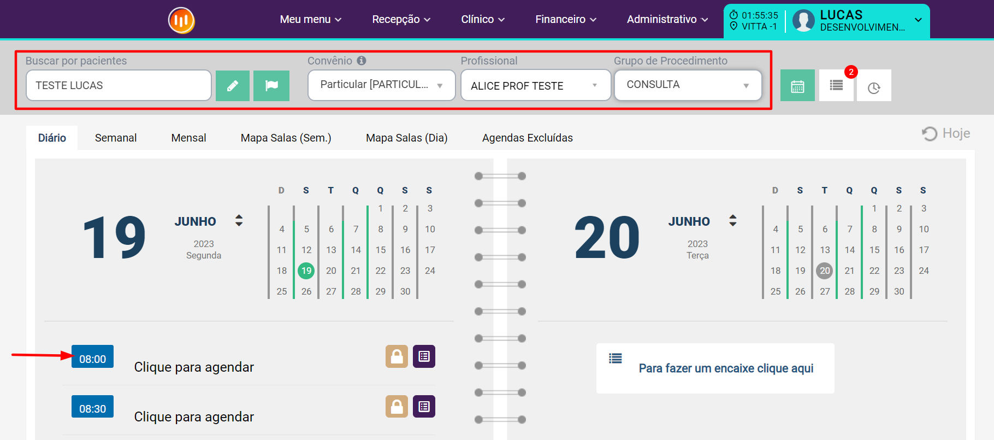Open the green calendar view icon
This screenshot has width=994, height=440.
coord(797,85)
